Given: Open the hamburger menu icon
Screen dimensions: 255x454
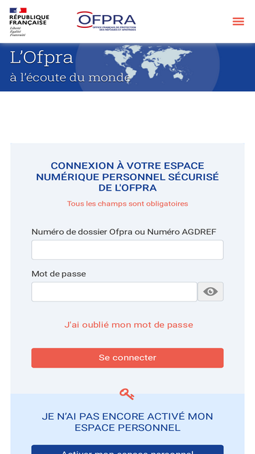Looking at the screenshot, I should pyautogui.click(x=238, y=21).
